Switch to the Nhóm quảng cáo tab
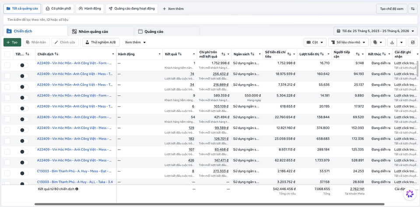 [101, 32]
